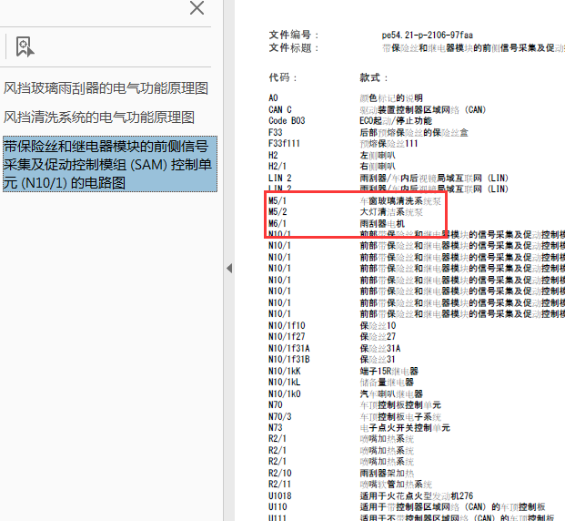Click 预熔保险丝111 description
The image size is (565, 521).
[x=388, y=144]
